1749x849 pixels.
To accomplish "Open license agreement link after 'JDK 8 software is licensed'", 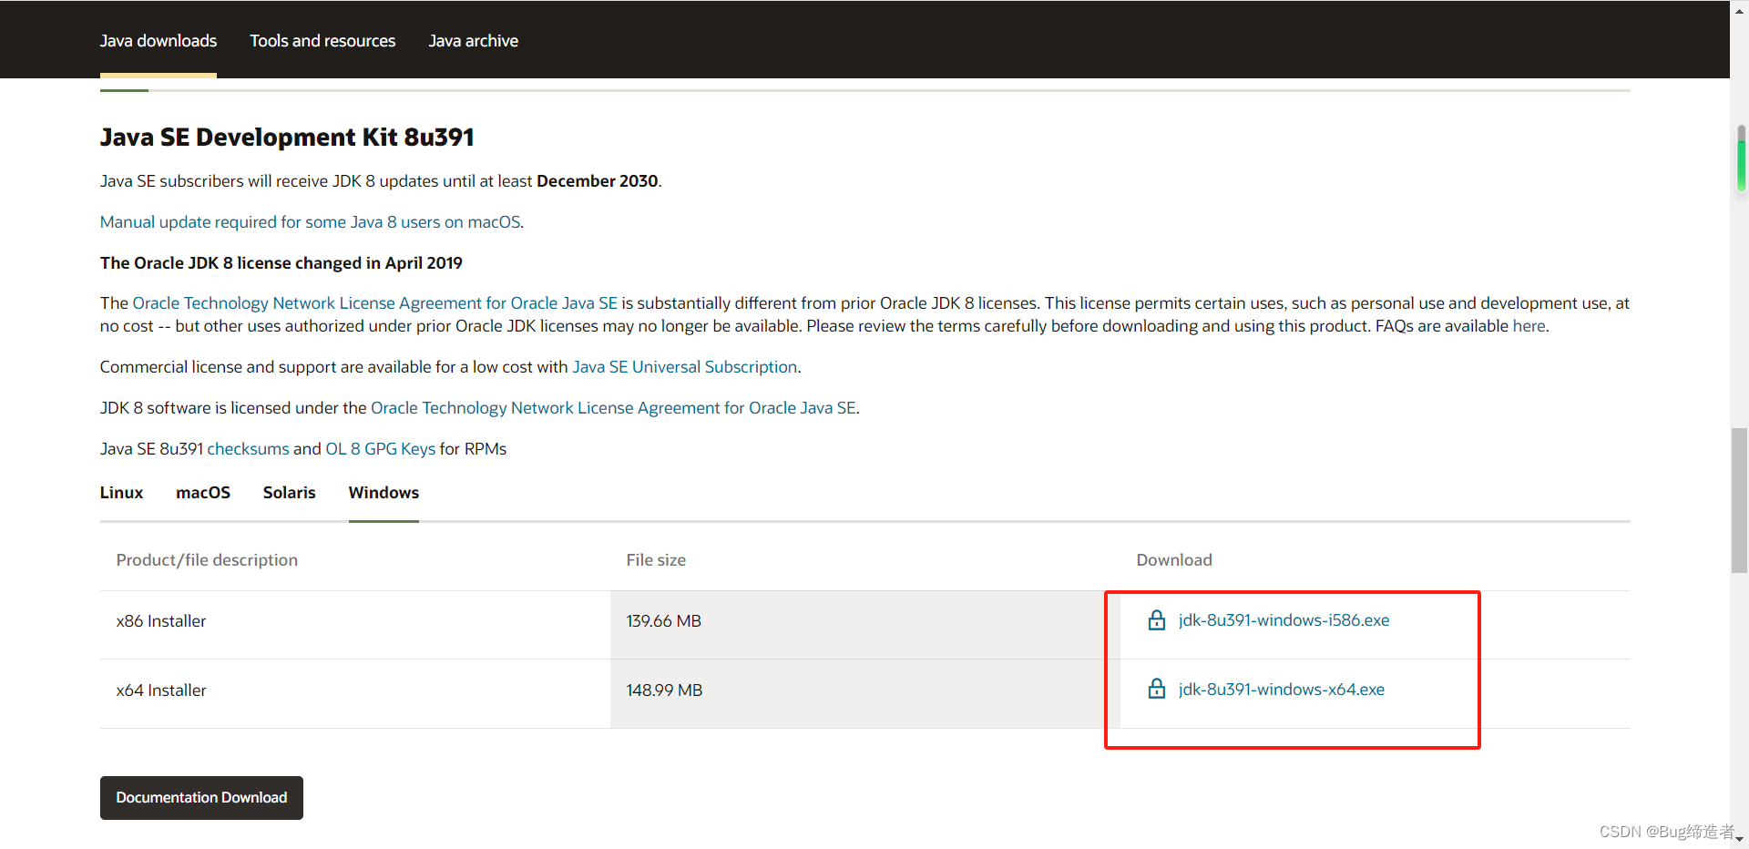I will pyautogui.click(x=613, y=408).
